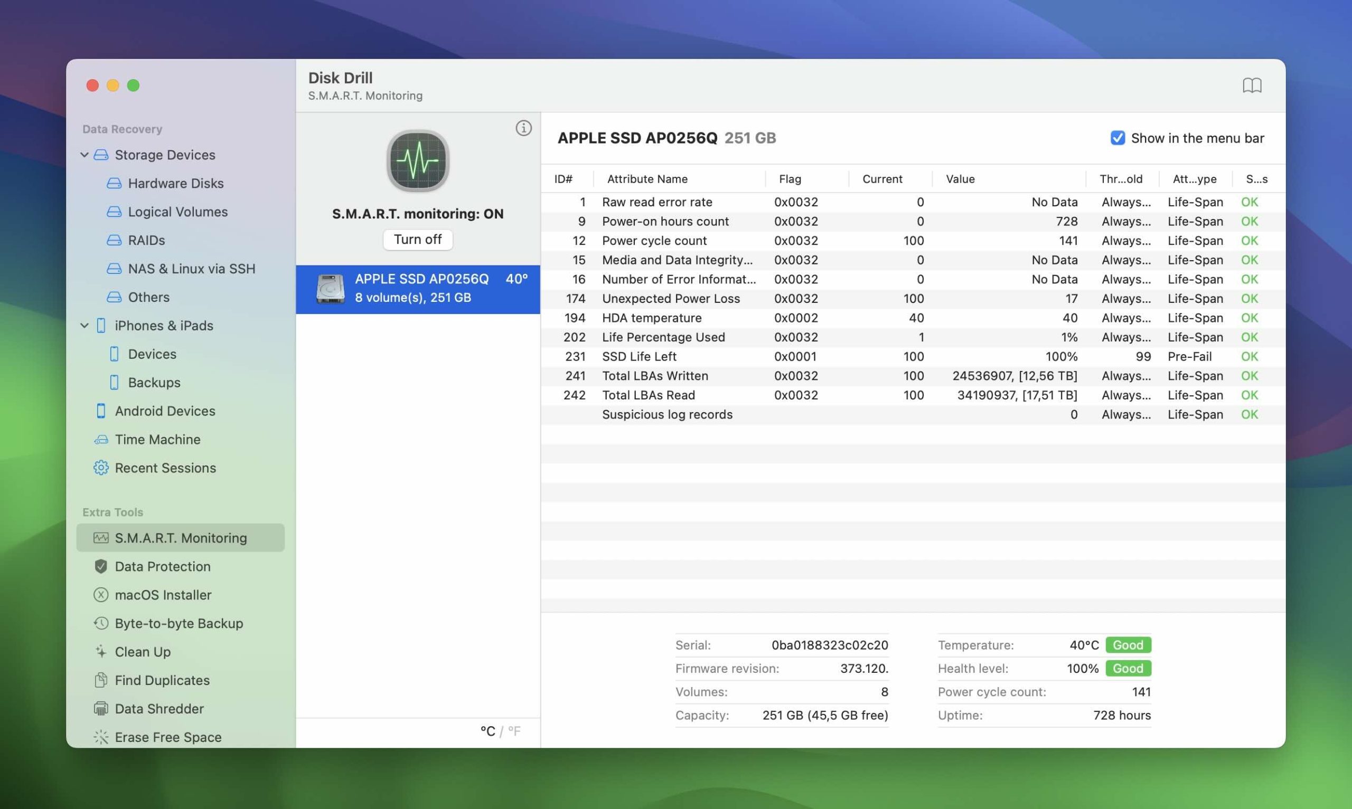This screenshot has height=809, width=1352.
Task: Click the Time Machine sidebar item
Action: tap(156, 439)
